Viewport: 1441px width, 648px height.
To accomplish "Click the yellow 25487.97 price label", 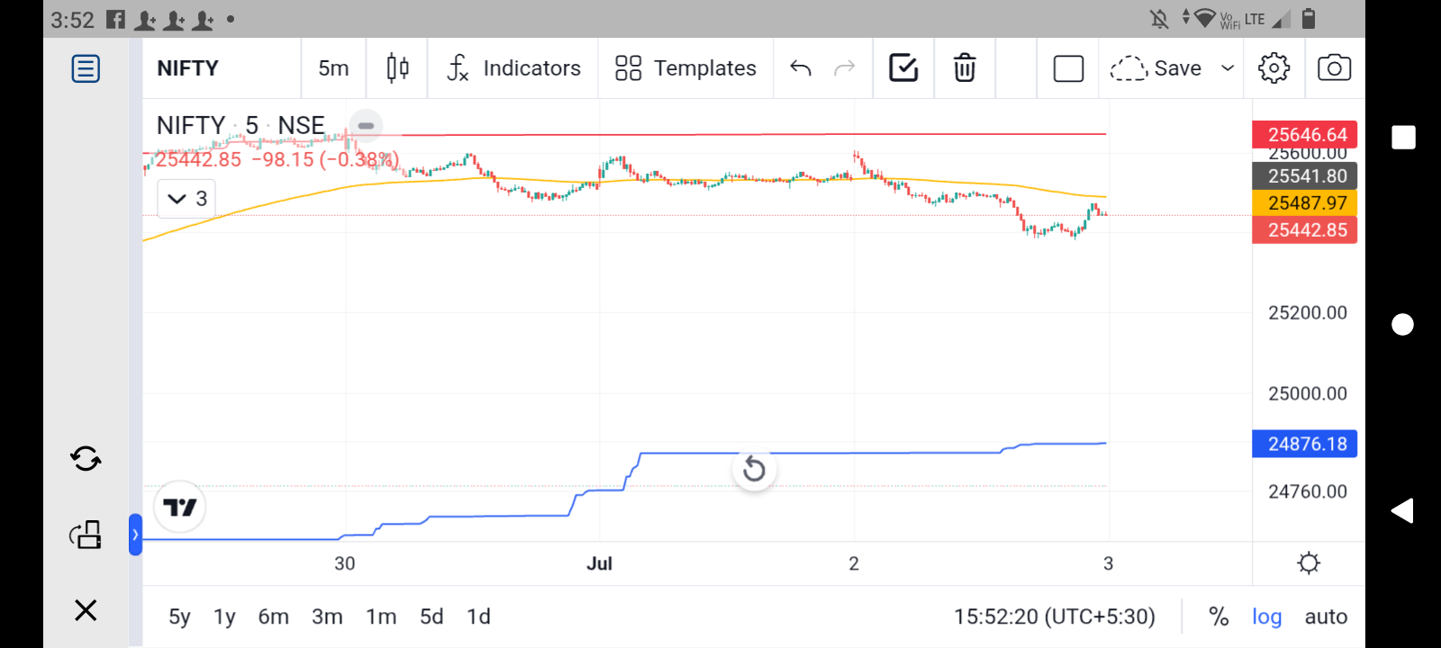I will [x=1305, y=202].
